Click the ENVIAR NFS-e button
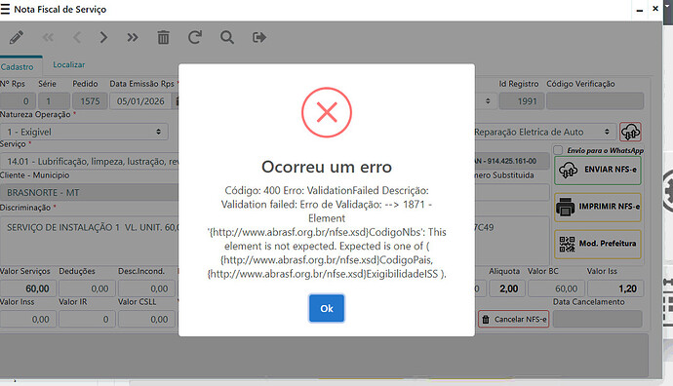The image size is (673, 386). coord(598,171)
